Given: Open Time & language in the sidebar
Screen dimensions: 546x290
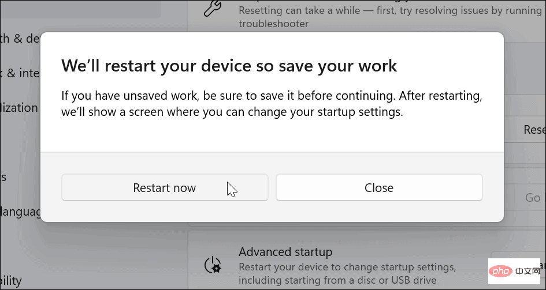Looking at the screenshot, I should [20, 212].
